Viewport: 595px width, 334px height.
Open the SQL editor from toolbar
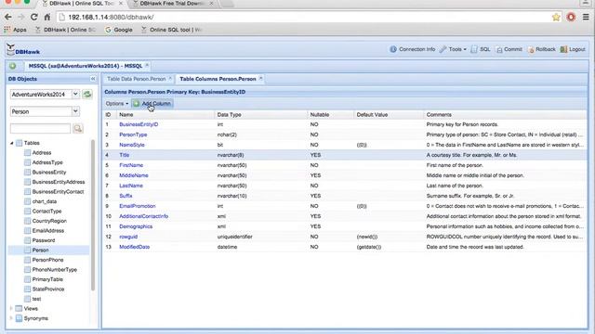[481, 49]
